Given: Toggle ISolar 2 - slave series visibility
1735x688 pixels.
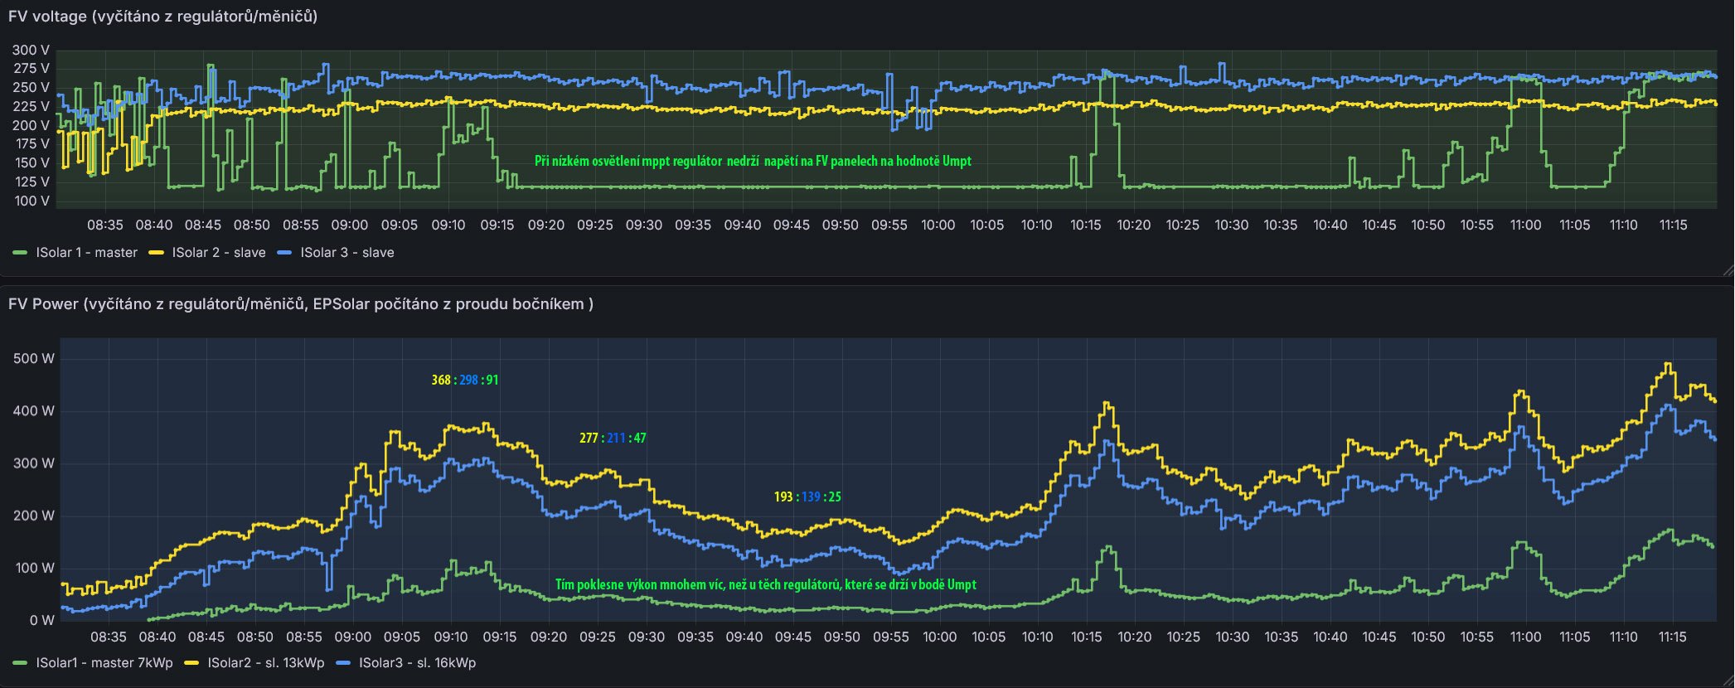Looking at the screenshot, I should coord(219,253).
